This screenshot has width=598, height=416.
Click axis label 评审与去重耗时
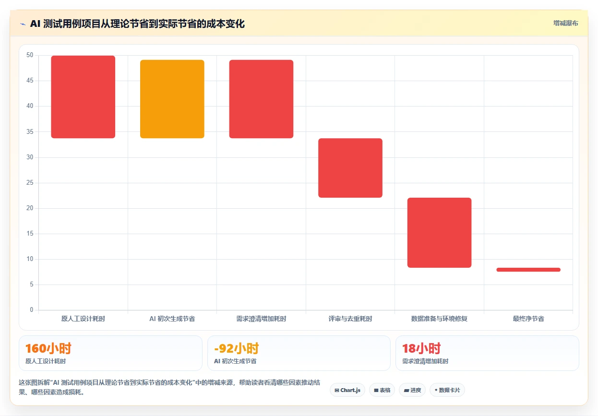(350, 319)
